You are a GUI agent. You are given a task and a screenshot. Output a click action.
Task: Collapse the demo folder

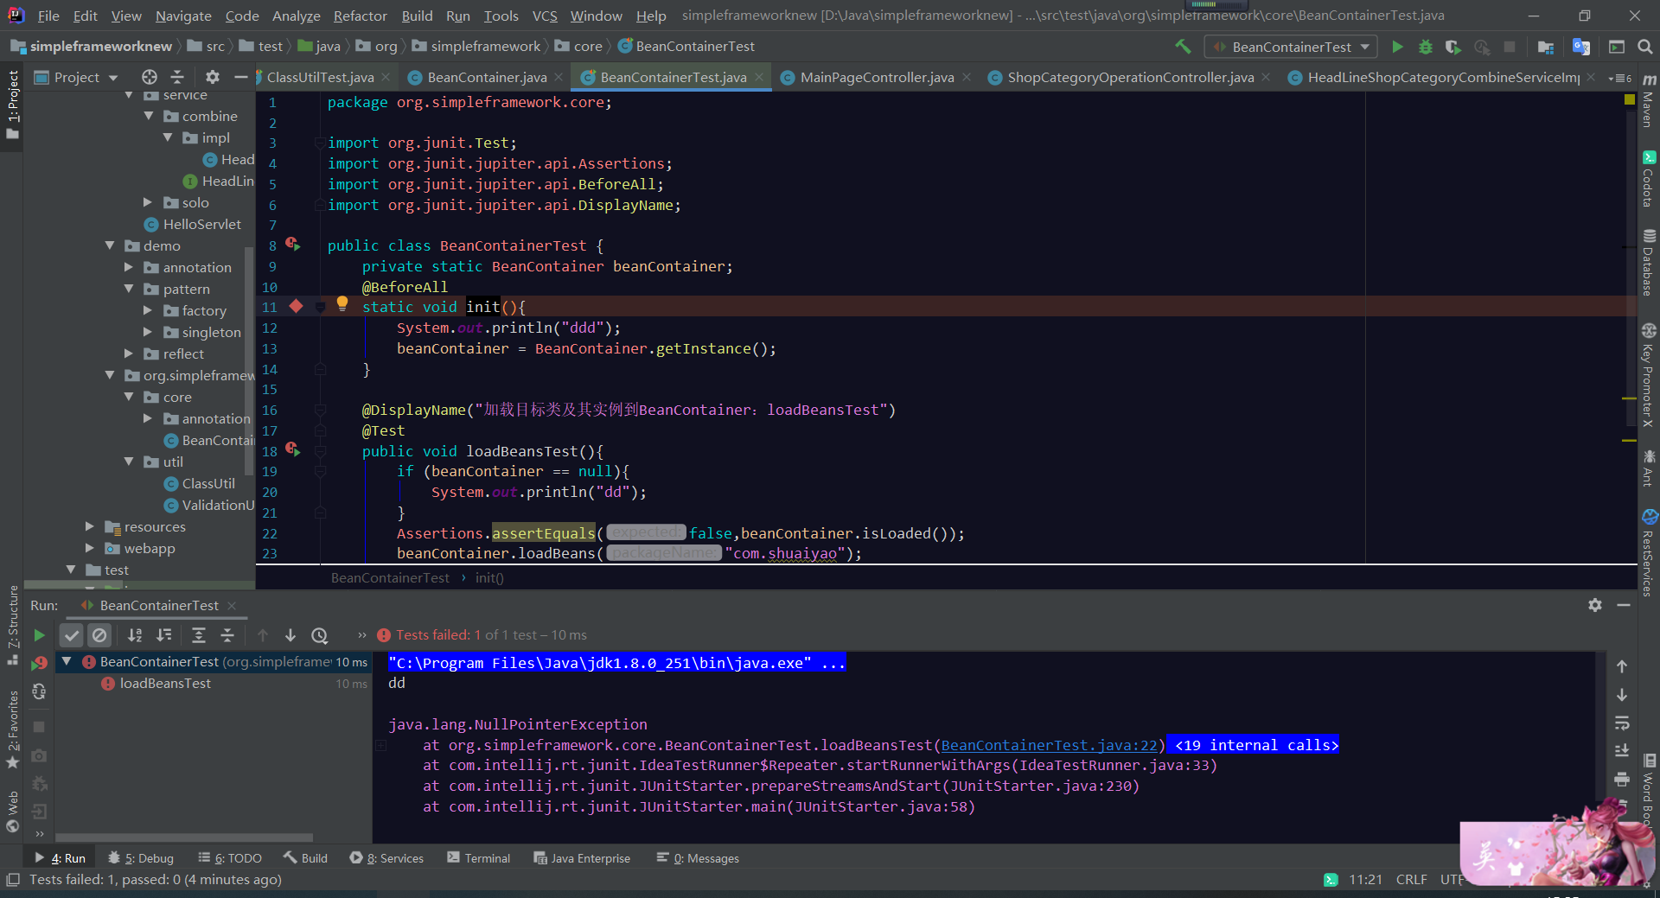[x=110, y=245]
